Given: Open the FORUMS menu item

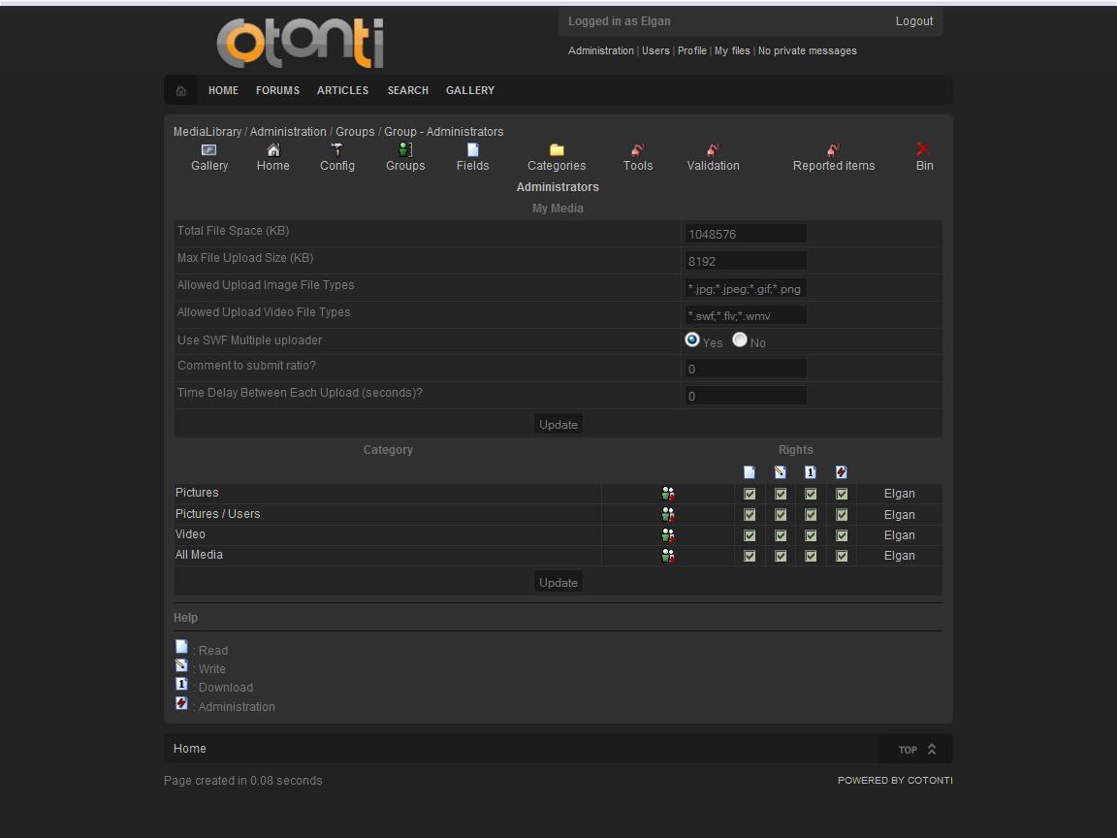Looking at the screenshot, I should click(x=277, y=90).
